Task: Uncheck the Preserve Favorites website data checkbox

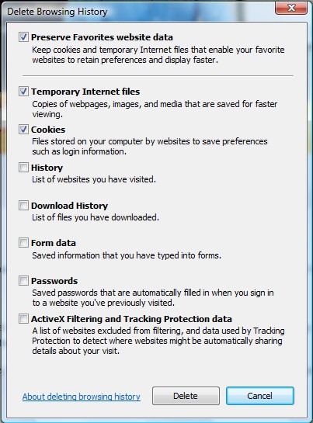Action: click(x=23, y=37)
